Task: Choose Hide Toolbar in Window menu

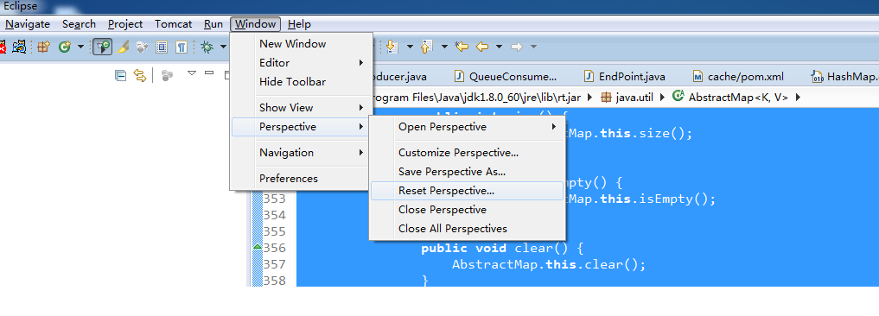Action: tap(301, 82)
